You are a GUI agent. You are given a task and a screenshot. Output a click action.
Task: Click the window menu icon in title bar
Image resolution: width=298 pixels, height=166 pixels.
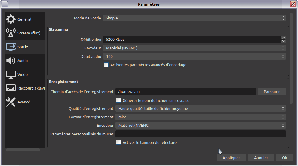coord(5,4)
